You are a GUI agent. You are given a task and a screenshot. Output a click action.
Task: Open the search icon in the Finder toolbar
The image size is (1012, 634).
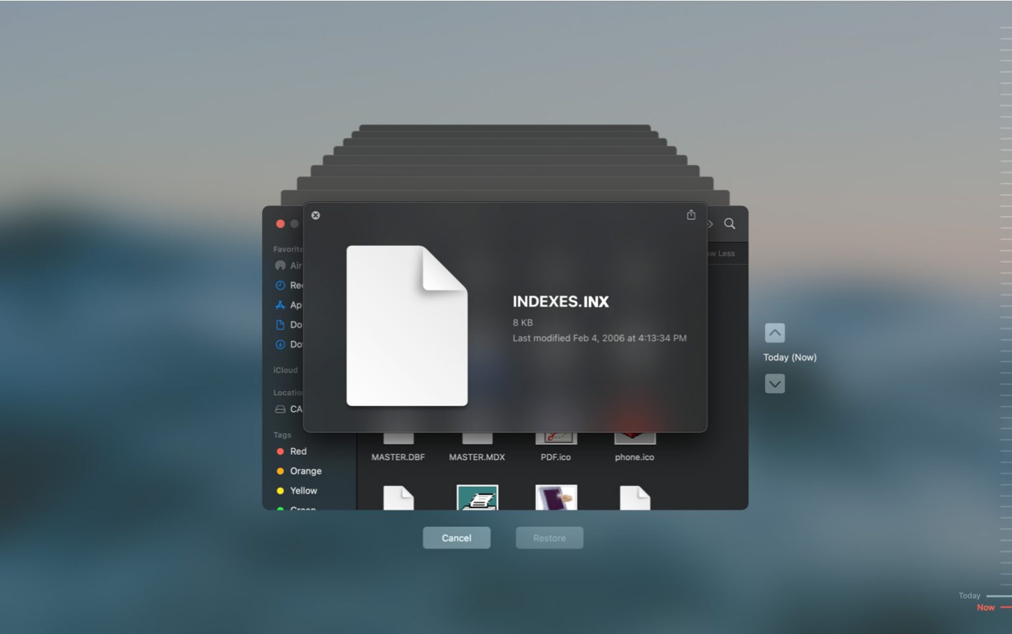729,224
